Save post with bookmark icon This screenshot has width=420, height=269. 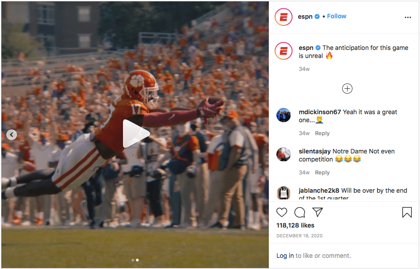pos(407,212)
